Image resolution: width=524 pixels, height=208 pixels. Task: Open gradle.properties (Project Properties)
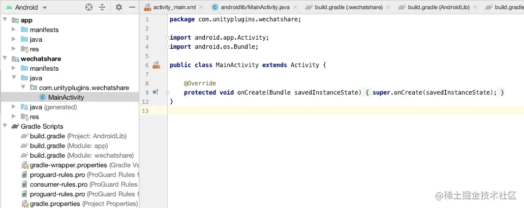click(80, 203)
